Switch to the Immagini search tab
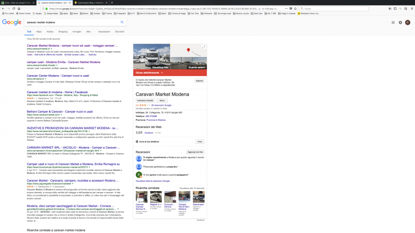The width and height of the screenshot is (415, 233). click(77, 32)
